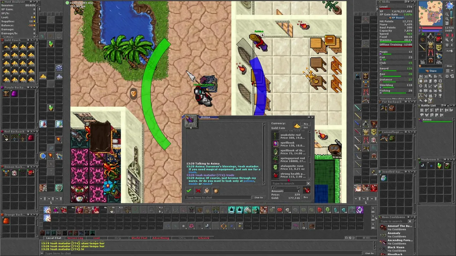456x256 pixels.
Task: Switch the shop to the Buy tab
Action: point(306,124)
